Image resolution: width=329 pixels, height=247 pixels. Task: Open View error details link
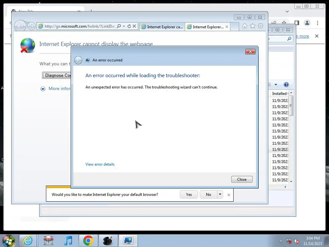(100, 164)
